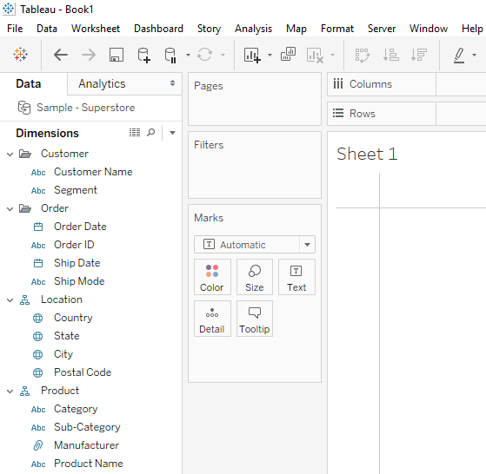Click the sort ascending icon
The height and width of the screenshot is (474, 486).
(390, 55)
